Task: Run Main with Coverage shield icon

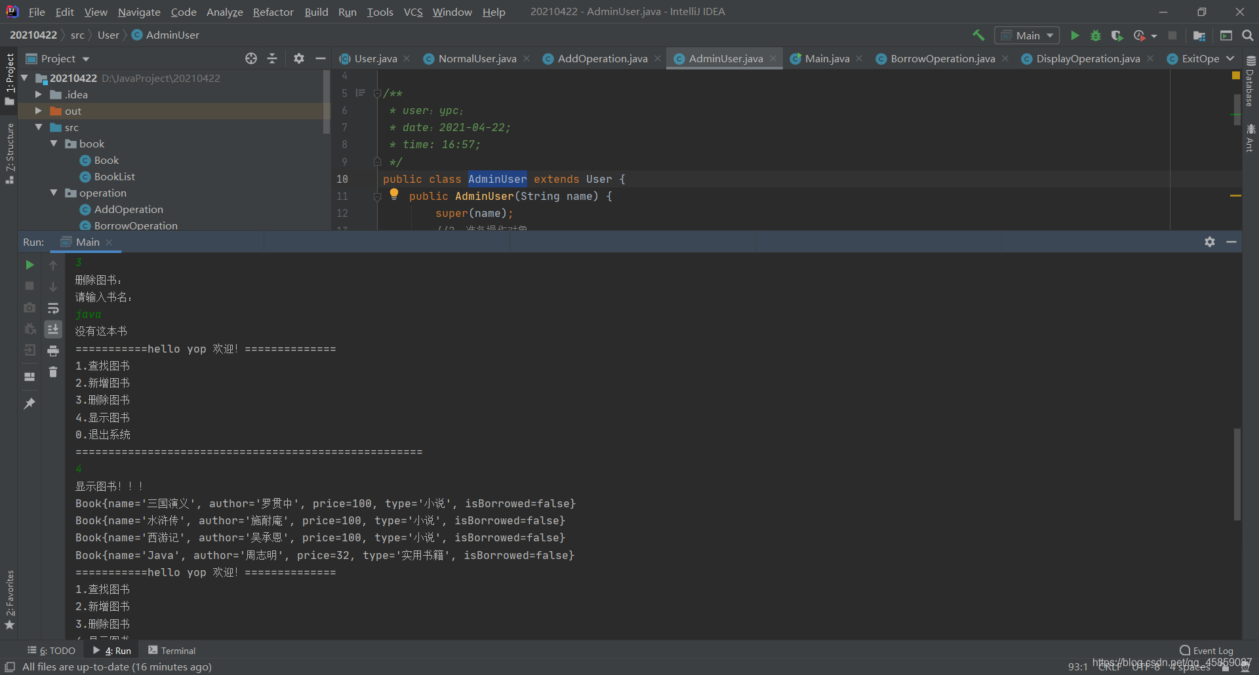Action: click(1117, 35)
